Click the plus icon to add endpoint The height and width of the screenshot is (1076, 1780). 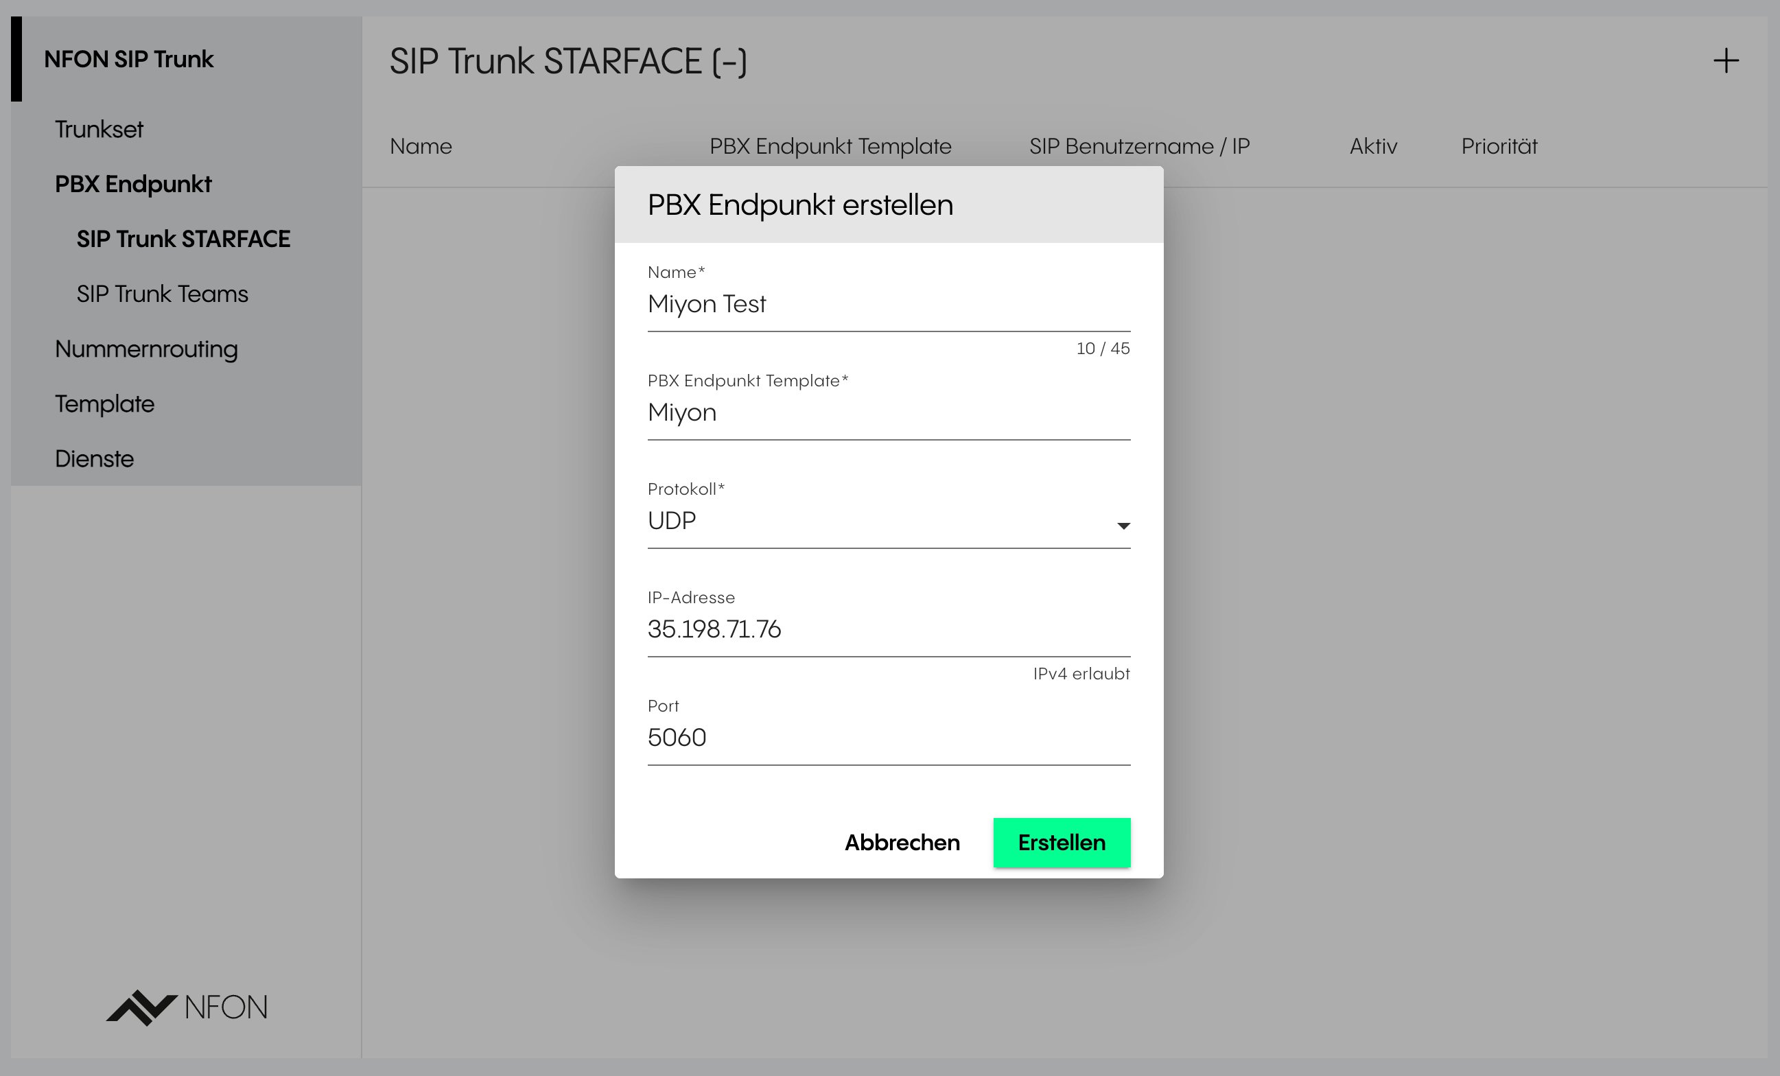coord(1726,60)
